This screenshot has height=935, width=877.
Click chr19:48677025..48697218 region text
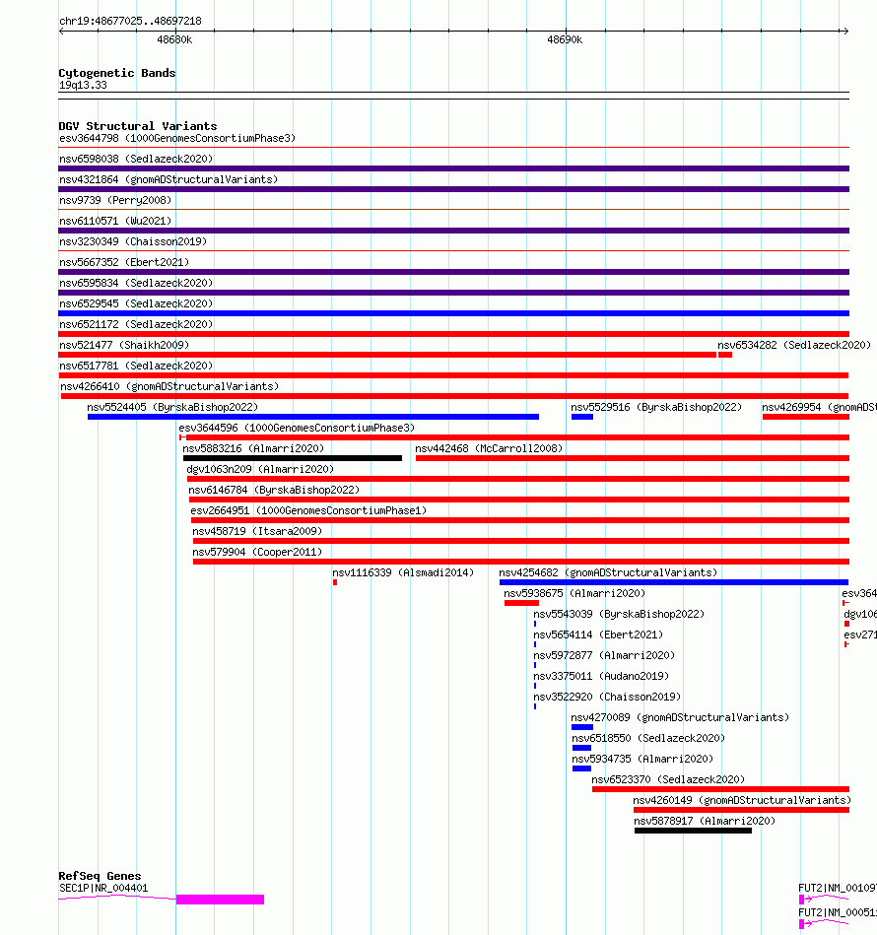[131, 21]
